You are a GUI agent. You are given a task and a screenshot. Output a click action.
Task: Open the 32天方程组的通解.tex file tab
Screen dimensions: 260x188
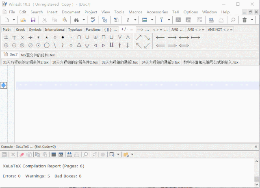coord(119,62)
